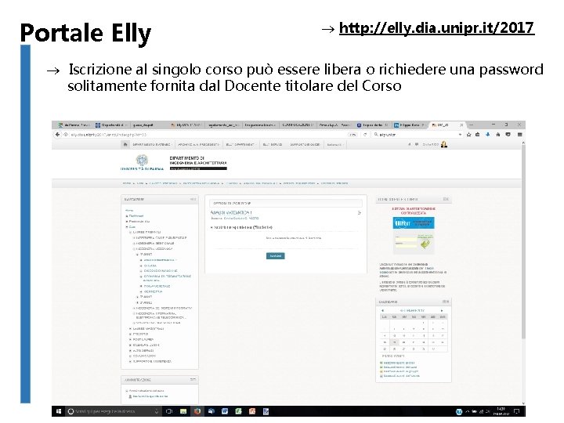
Task: Open Firefox from the taskbar
Action: (197, 411)
